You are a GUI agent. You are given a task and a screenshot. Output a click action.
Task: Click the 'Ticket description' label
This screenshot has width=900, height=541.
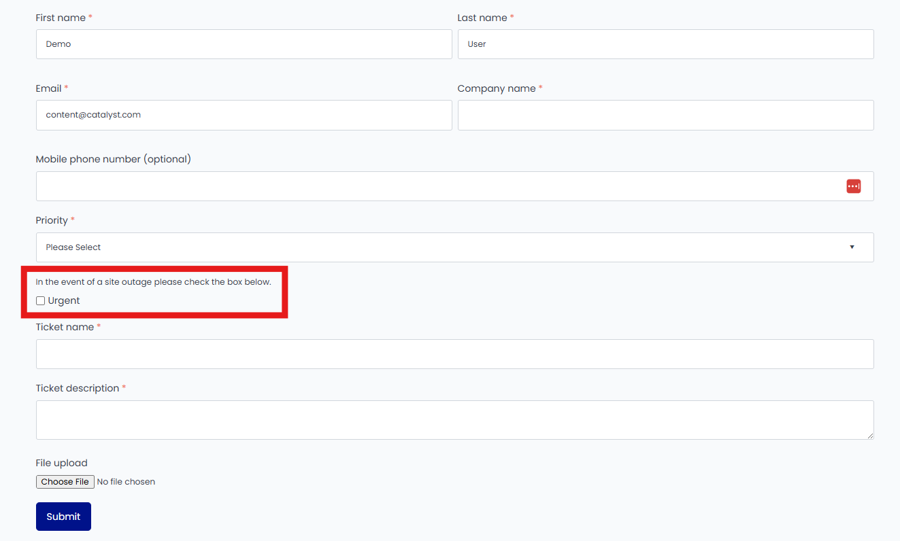pos(77,388)
